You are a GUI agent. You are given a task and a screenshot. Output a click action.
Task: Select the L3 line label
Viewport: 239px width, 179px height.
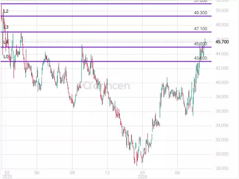pos(6,27)
